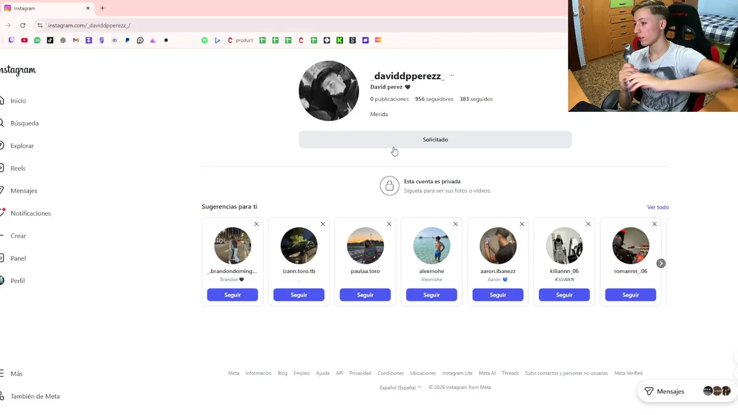Follow romannn_.06 with Seguir button

[630, 295]
